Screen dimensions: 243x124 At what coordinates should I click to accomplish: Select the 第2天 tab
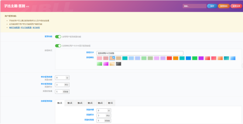tap(60, 103)
